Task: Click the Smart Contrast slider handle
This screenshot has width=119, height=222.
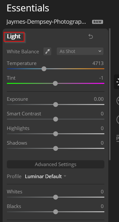Action: pos(56,119)
